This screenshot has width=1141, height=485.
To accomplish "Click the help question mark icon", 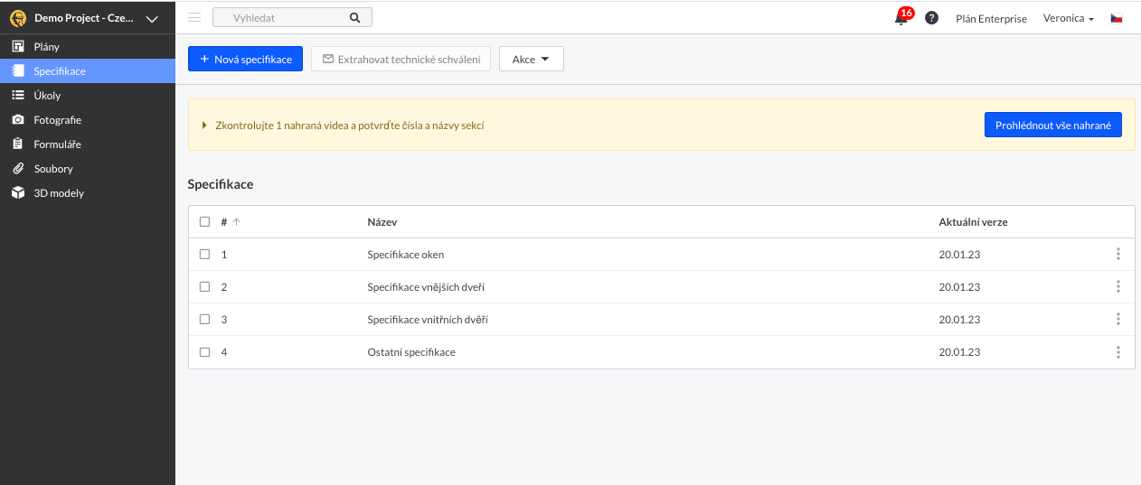I will point(931,18).
